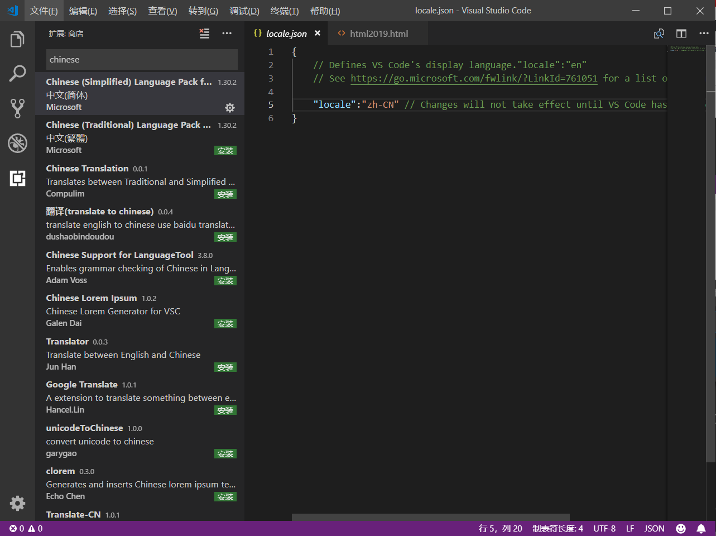Click the search-with-pencil icon near the tabs

pyautogui.click(x=659, y=33)
